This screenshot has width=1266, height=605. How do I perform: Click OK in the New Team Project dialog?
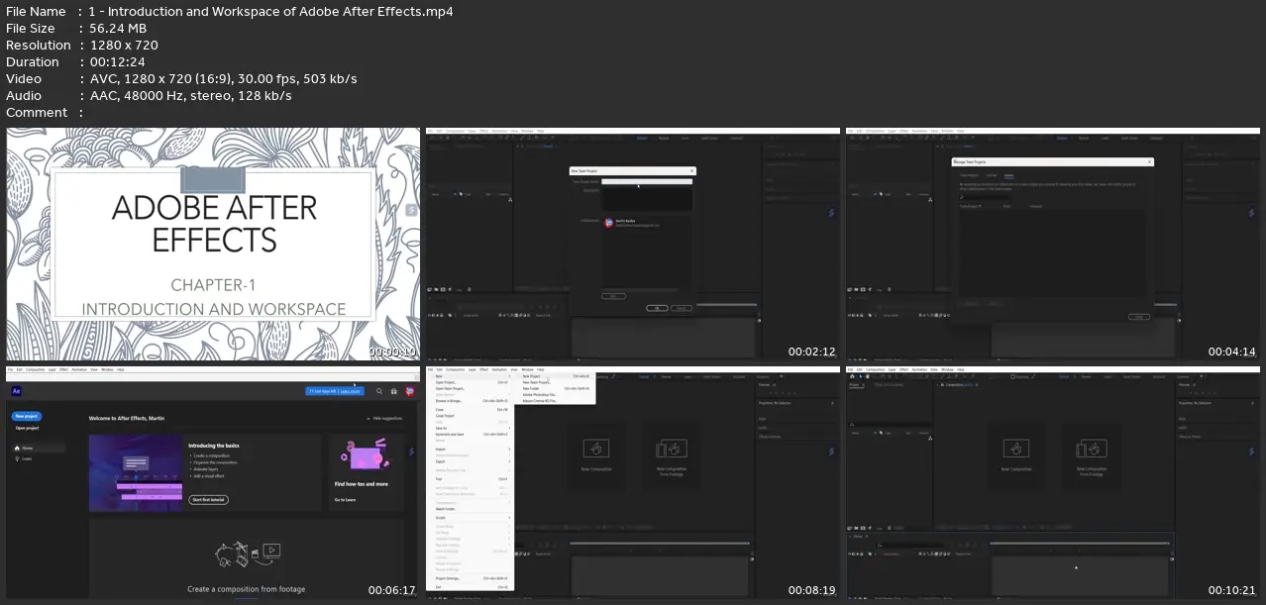[x=657, y=308]
